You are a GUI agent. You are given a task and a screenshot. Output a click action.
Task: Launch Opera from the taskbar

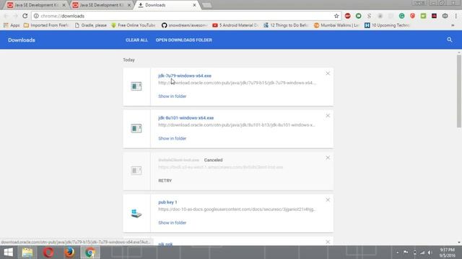pyautogui.click(x=48, y=253)
